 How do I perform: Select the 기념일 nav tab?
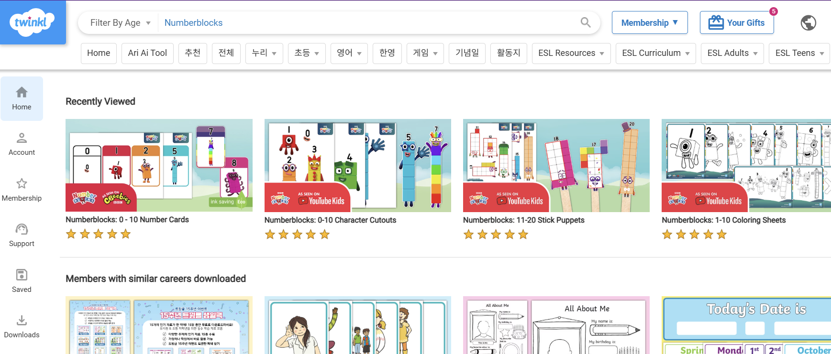pyautogui.click(x=467, y=53)
